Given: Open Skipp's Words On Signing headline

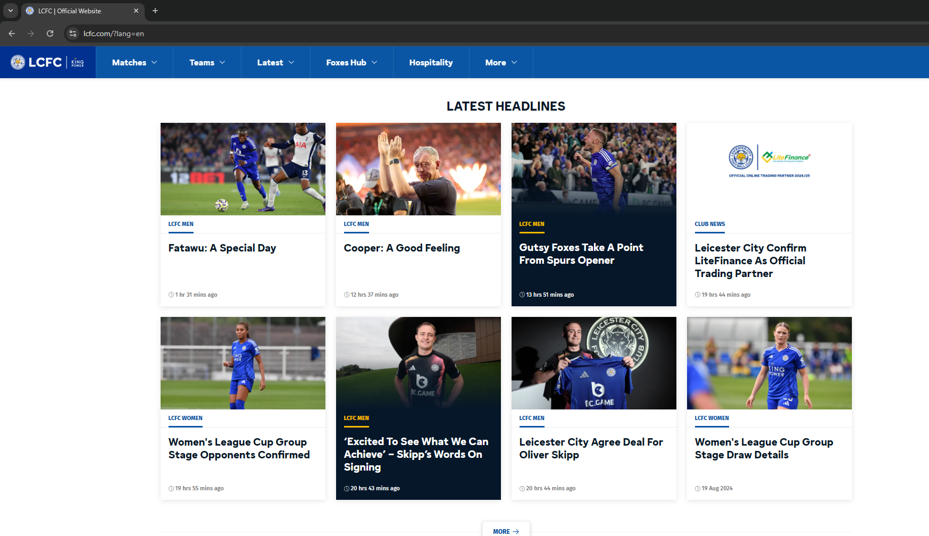Looking at the screenshot, I should click(416, 454).
